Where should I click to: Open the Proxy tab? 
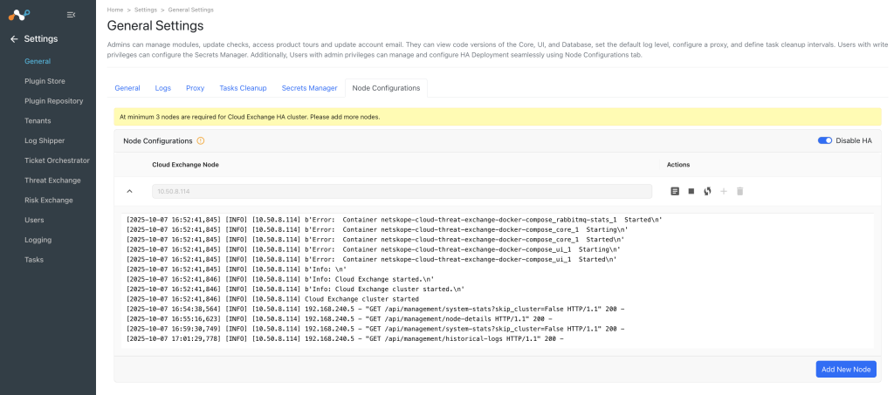(x=195, y=88)
